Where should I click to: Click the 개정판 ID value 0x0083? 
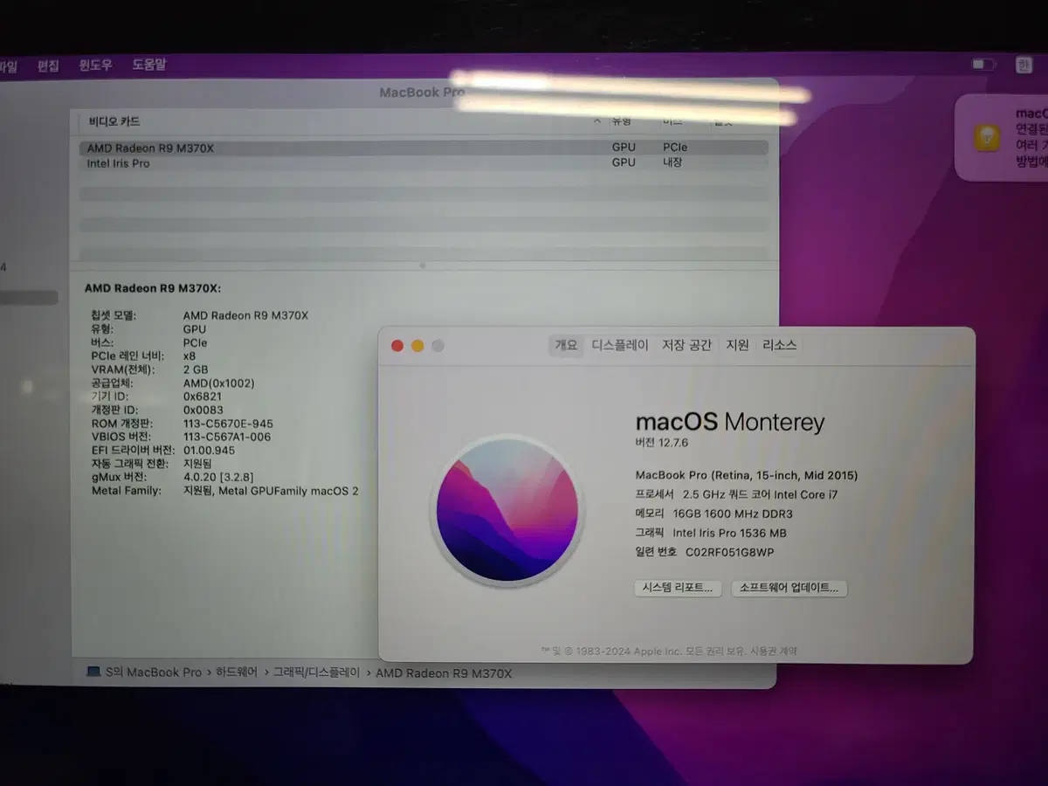coord(203,410)
